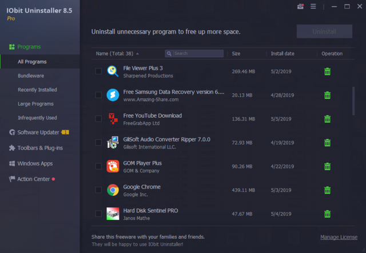Click trash icon for Free Samsung Data Recovery

click(327, 95)
